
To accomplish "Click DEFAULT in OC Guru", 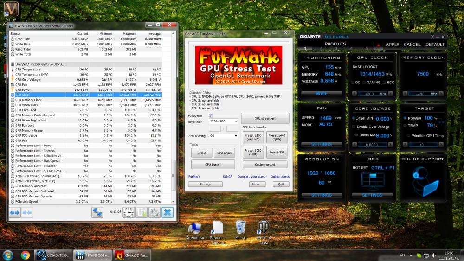I will pos(435,45).
